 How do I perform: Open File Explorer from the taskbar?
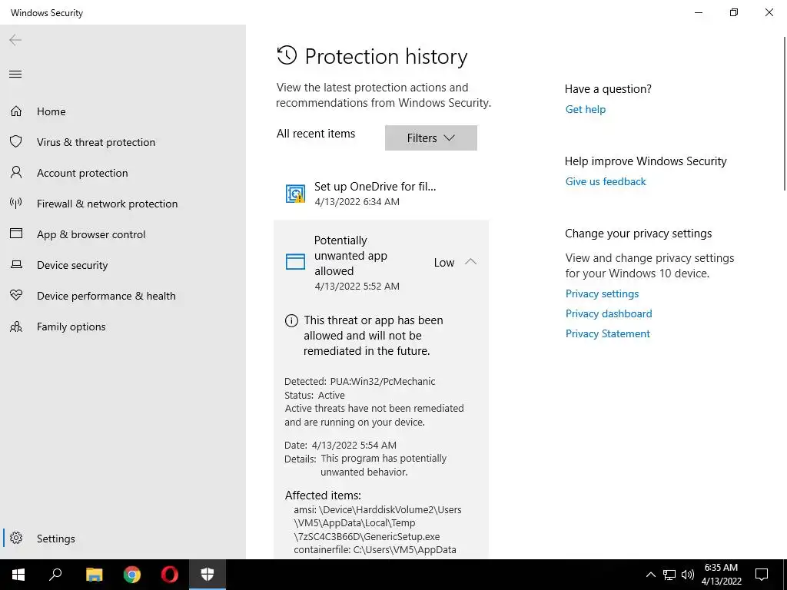pyautogui.click(x=94, y=575)
